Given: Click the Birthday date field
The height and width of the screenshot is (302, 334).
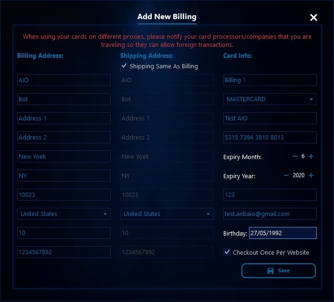Looking at the screenshot, I should pos(282,233).
